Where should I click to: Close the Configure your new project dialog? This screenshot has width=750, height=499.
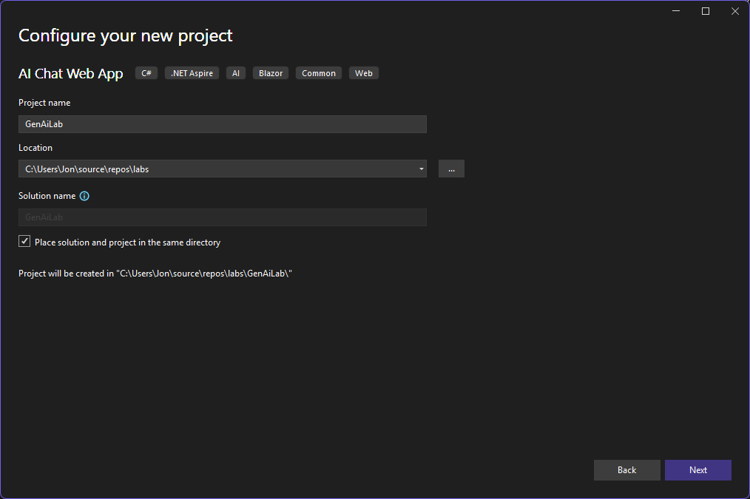(x=734, y=11)
